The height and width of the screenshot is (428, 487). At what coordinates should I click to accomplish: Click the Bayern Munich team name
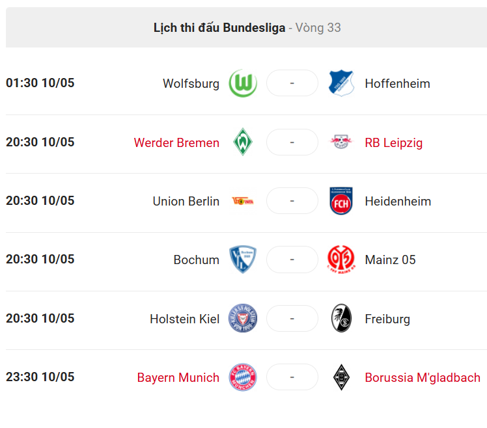(178, 378)
